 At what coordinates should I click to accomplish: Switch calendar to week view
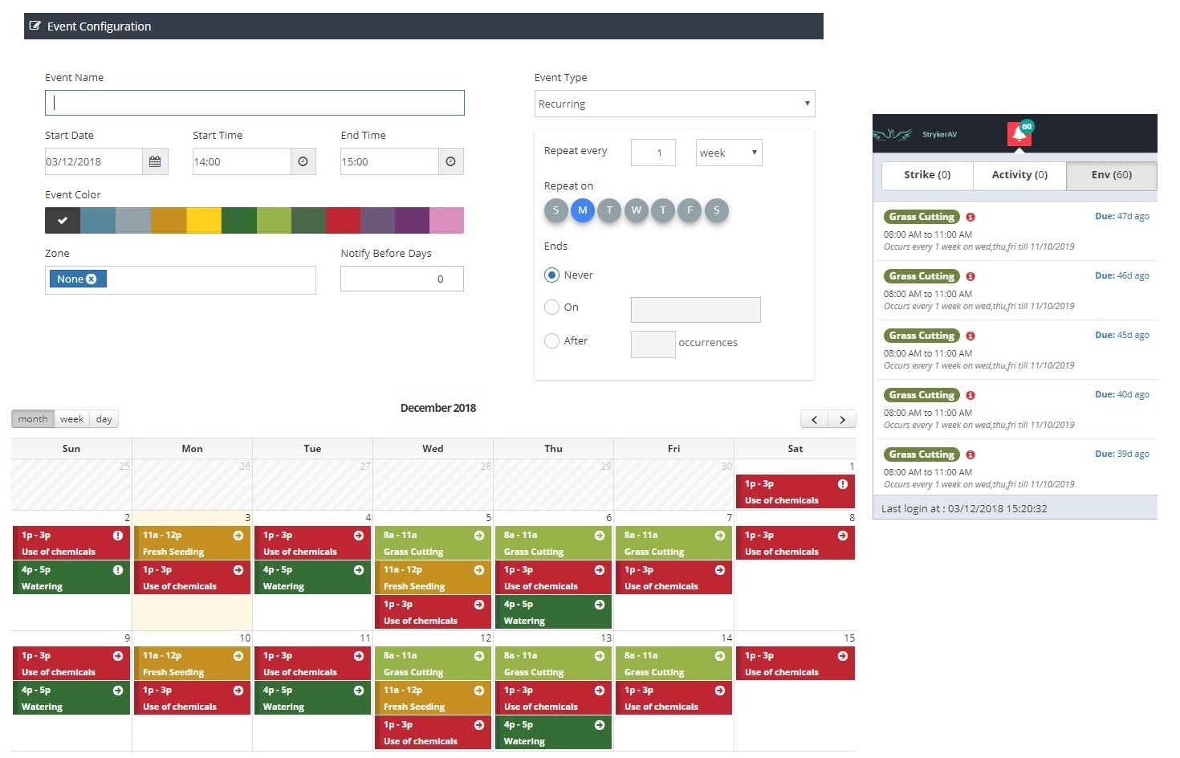(x=71, y=419)
